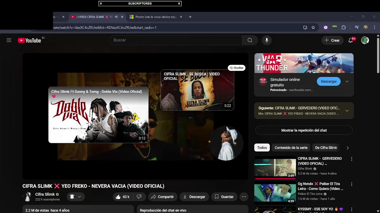The width and height of the screenshot is (380, 213).
Task: Bookmark this page with the star icon
Action: pyautogui.click(x=313, y=28)
